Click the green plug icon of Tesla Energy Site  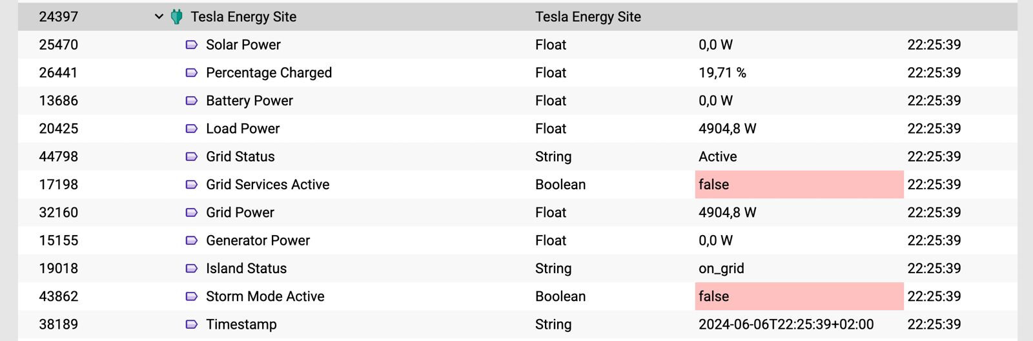(x=176, y=17)
